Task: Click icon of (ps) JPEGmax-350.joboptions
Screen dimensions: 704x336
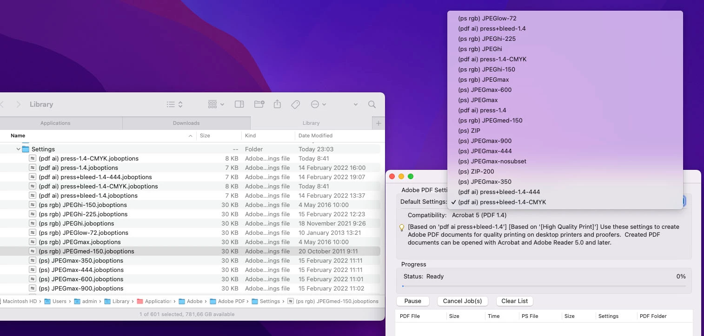Action: (x=33, y=260)
